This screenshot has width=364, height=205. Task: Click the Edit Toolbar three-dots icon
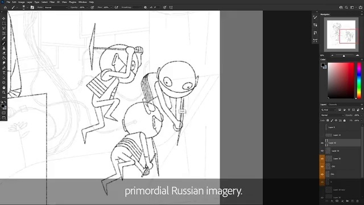[x=4, y=97]
